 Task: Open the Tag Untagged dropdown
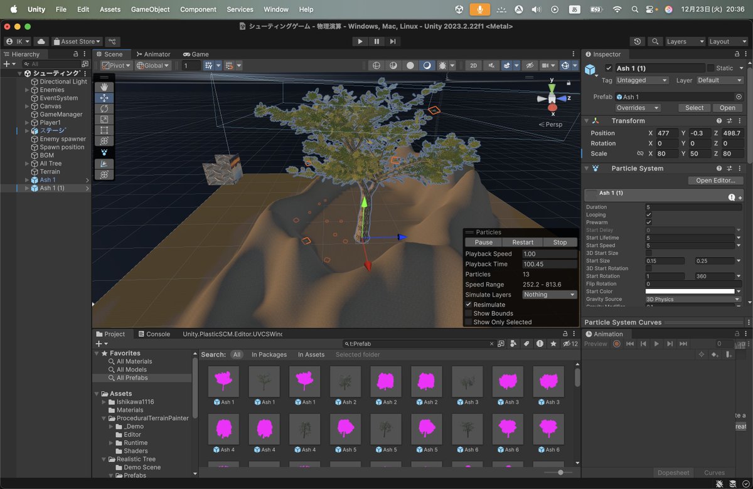click(x=642, y=80)
